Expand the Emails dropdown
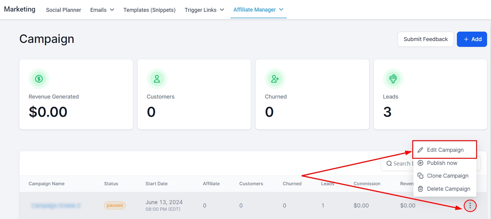491x219 pixels. [102, 10]
